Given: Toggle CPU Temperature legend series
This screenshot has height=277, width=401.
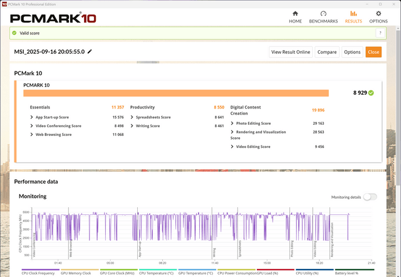Looking at the screenshot, I should coord(158,272).
